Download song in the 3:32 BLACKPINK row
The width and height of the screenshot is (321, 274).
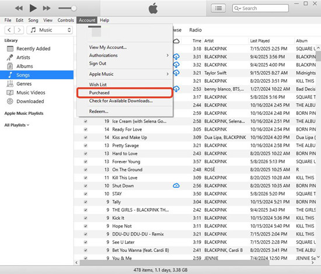click(x=176, y=65)
